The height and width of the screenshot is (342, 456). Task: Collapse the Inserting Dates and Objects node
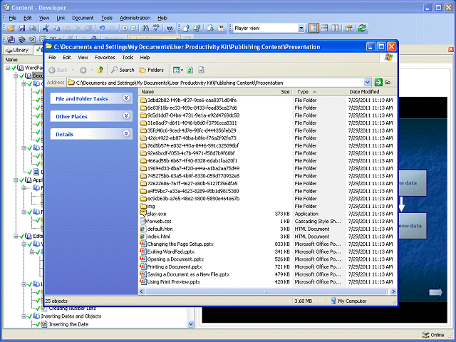[24, 316]
